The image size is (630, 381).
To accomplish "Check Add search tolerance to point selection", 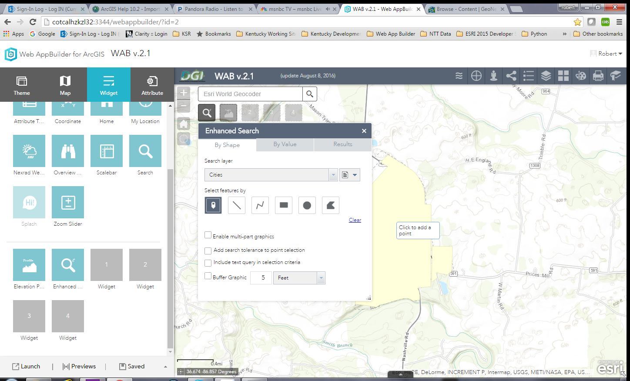I will click(208, 251).
